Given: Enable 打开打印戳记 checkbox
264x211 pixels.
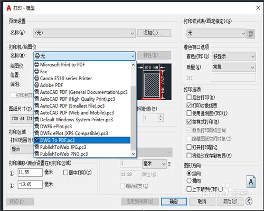Looking at the screenshot, I should point(189,147).
